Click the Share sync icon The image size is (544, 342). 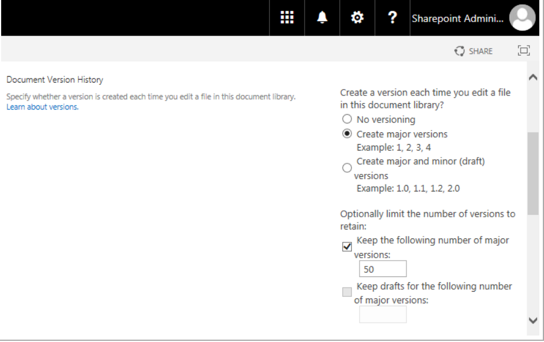[460, 52]
